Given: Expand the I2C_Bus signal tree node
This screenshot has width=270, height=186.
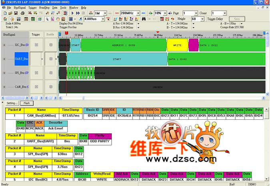Looking at the screenshot, I should 4,45.
